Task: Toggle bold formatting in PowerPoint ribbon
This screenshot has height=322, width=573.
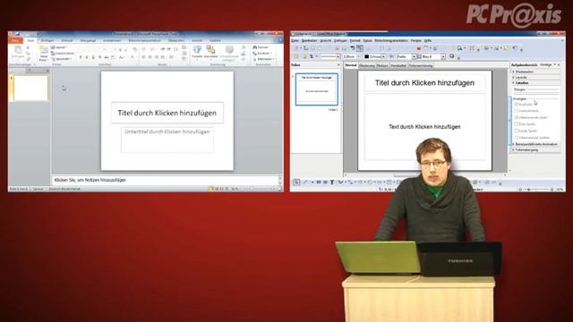Action: coord(81,57)
